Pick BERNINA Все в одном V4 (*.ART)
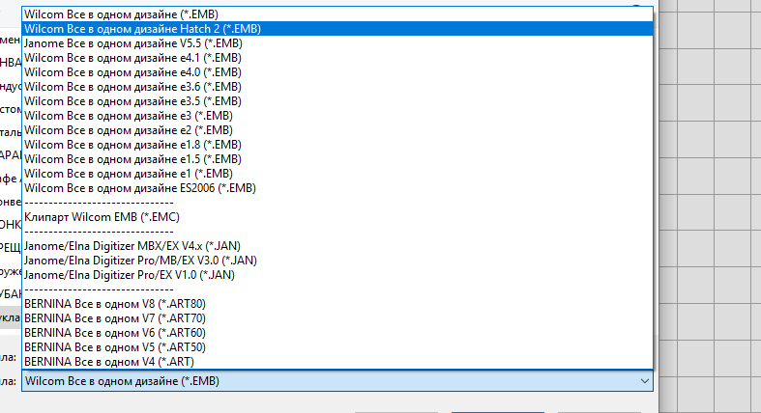Image resolution: width=761 pixels, height=413 pixels. pos(337,362)
